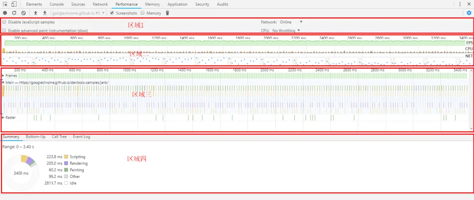Open DevTools three-dot menu

pos(460,4)
